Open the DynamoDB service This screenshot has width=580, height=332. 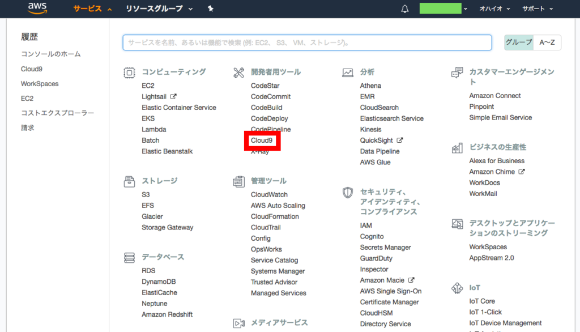click(x=159, y=282)
